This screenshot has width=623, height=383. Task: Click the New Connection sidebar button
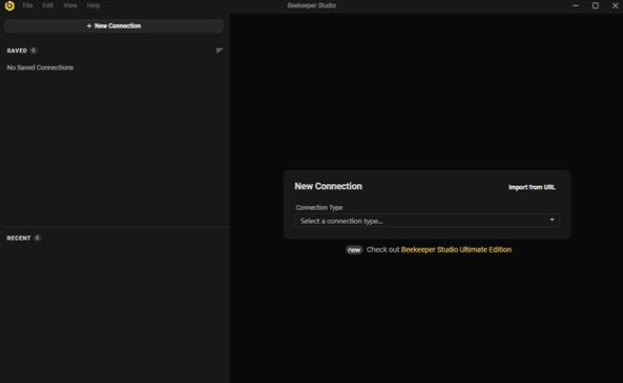click(113, 26)
